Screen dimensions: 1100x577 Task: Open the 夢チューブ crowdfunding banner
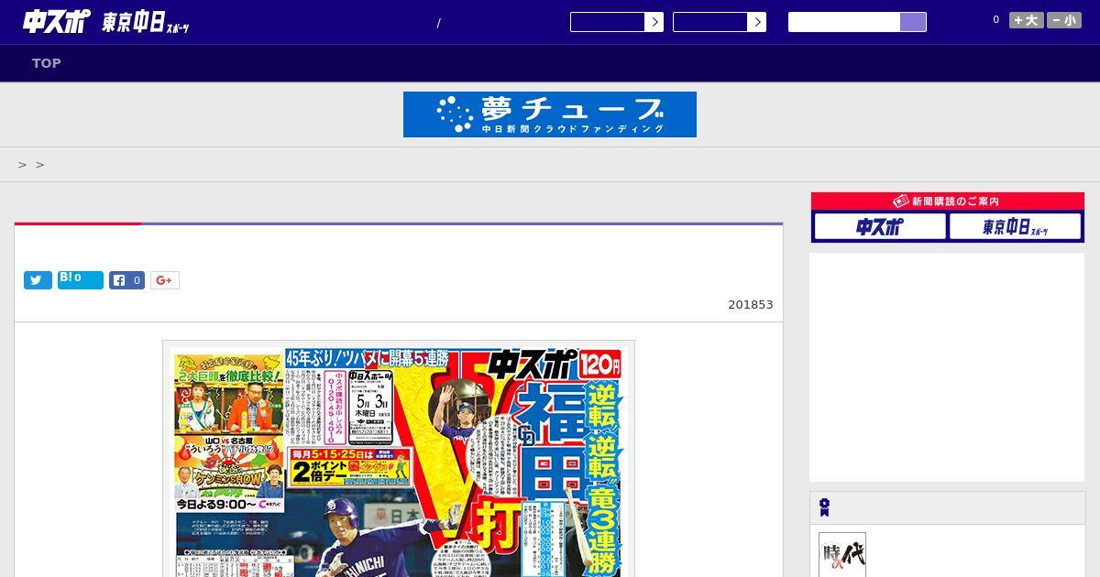pyautogui.click(x=550, y=114)
